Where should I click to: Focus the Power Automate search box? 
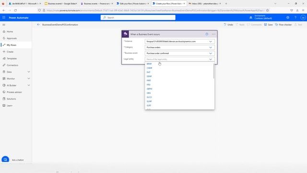[x=138, y=18]
